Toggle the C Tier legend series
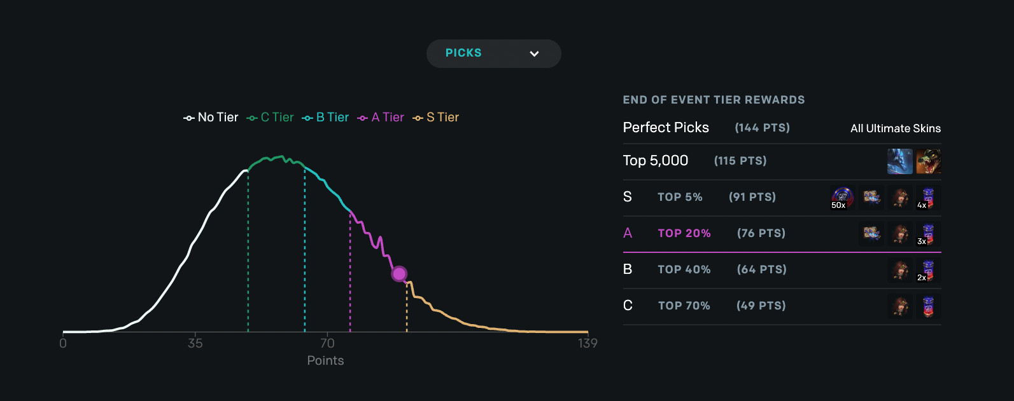 click(271, 118)
